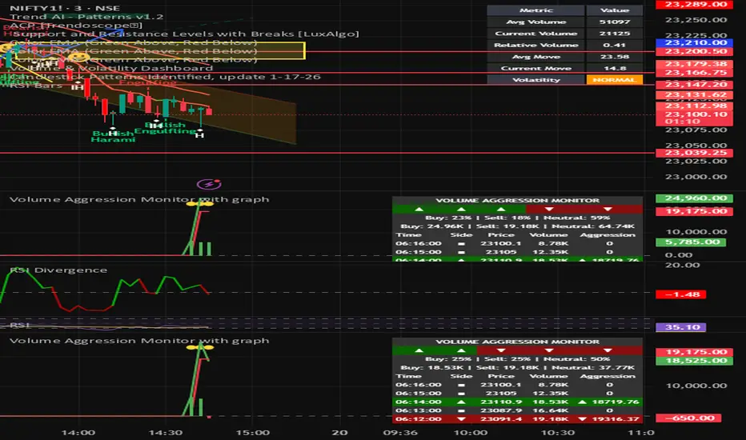Select the RSI Bars indicator legend
Image resolution: width=746 pixels, height=440 pixels.
[x=36, y=85]
